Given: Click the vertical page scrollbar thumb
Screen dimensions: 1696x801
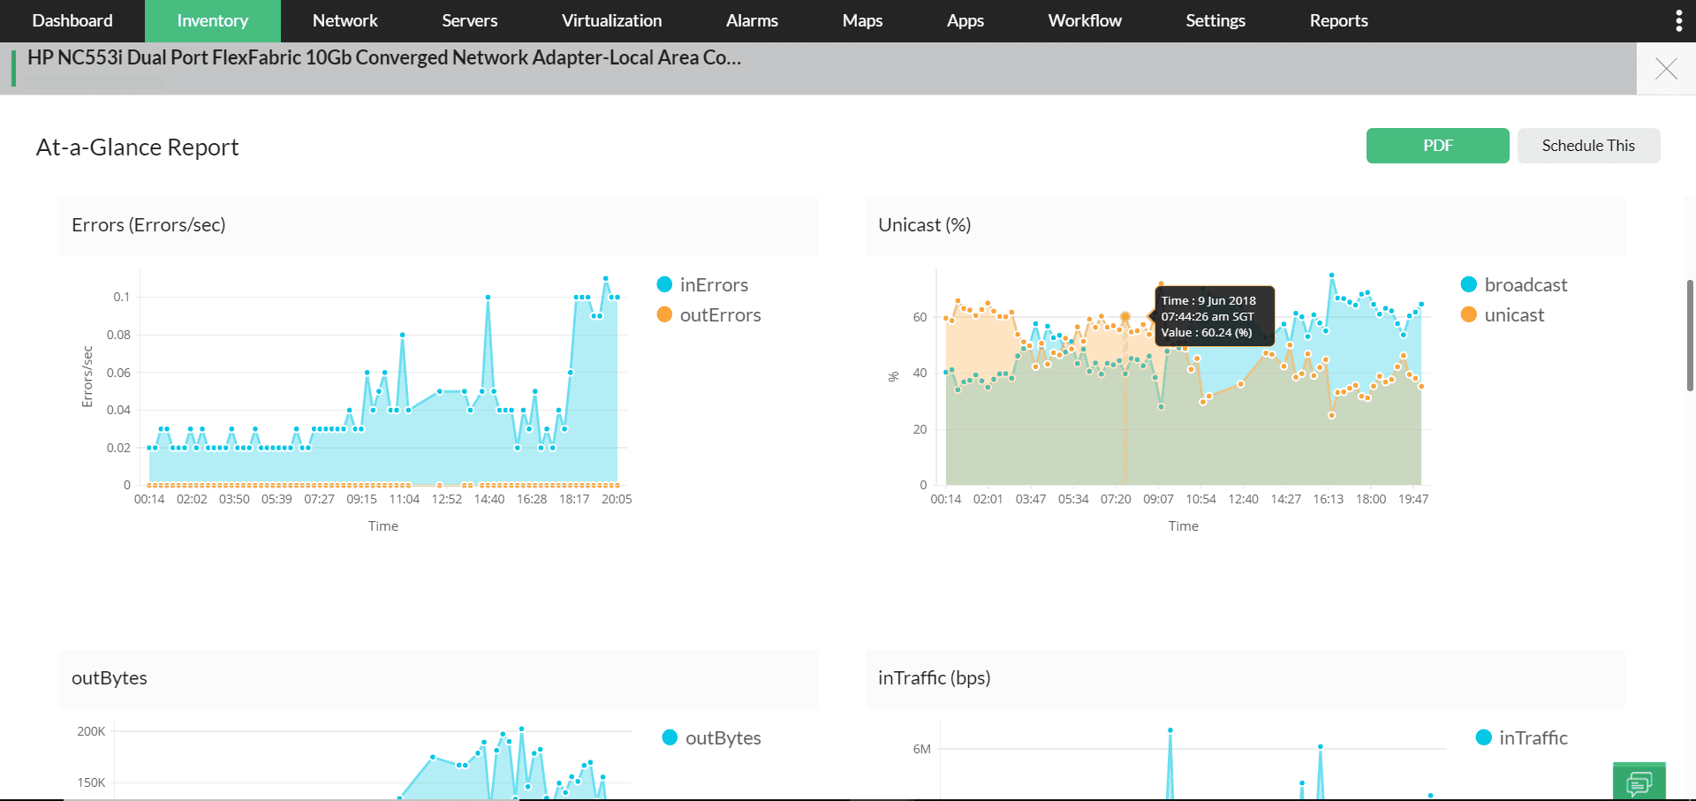Looking at the screenshot, I should coord(1690,336).
